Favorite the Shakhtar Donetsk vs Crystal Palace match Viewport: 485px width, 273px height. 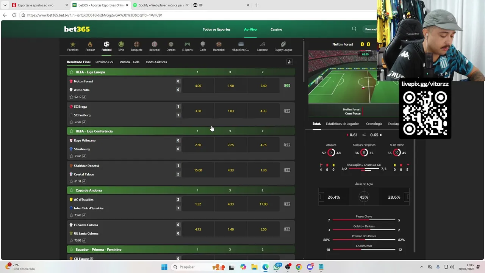pos(71,182)
